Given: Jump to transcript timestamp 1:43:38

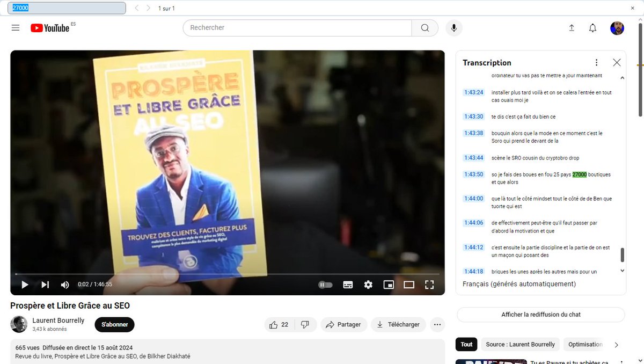Looking at the screenshot, I should [474, 133].
